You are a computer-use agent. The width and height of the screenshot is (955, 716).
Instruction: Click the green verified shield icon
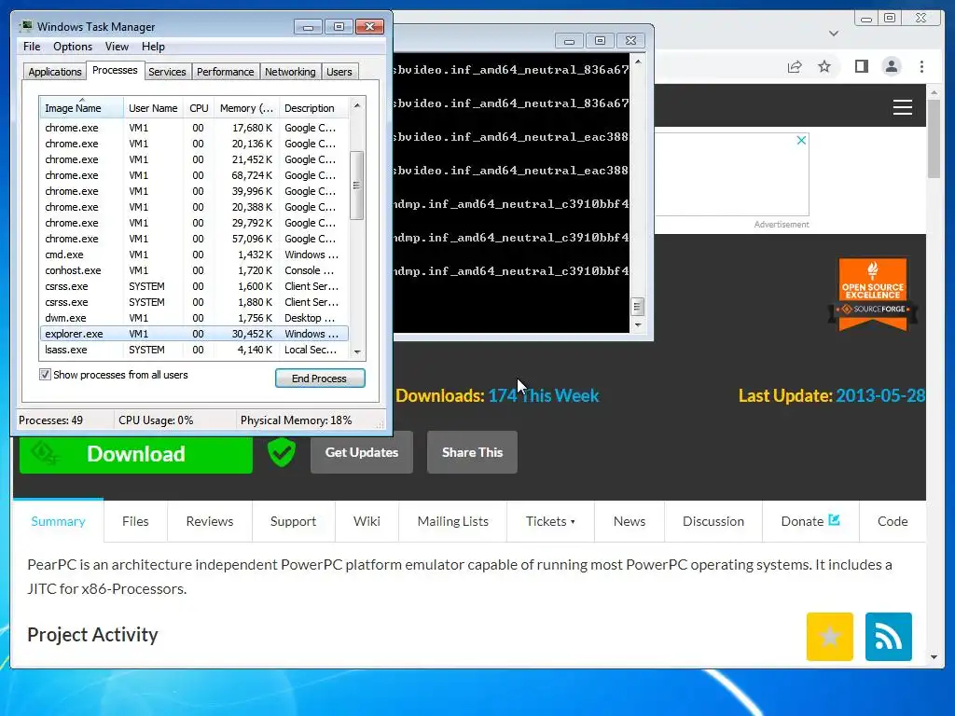(282, 452)
